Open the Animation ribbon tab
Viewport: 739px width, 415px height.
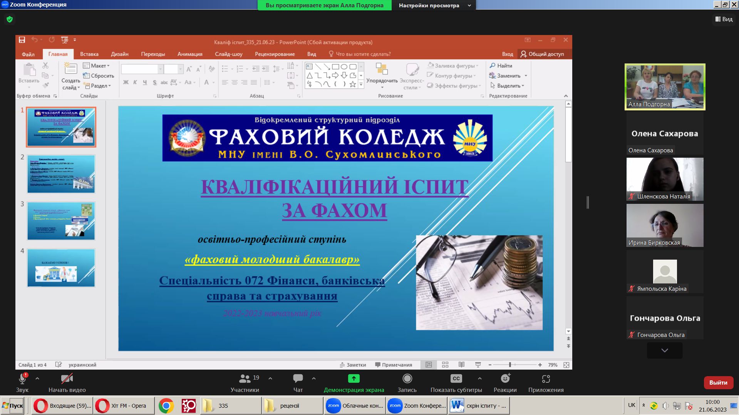(x=190, y=54)
